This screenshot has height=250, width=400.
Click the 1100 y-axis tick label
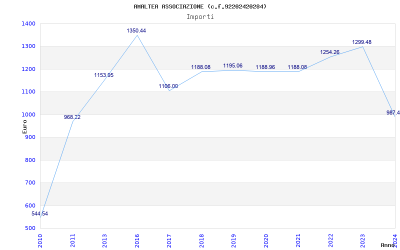[x=28, y=92]
